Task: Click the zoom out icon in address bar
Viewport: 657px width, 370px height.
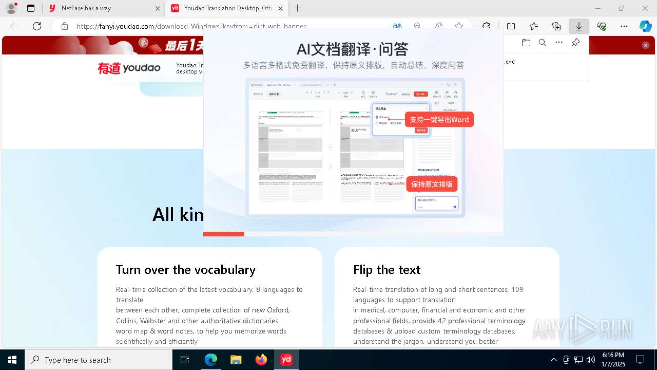Action: click(417, 26)
